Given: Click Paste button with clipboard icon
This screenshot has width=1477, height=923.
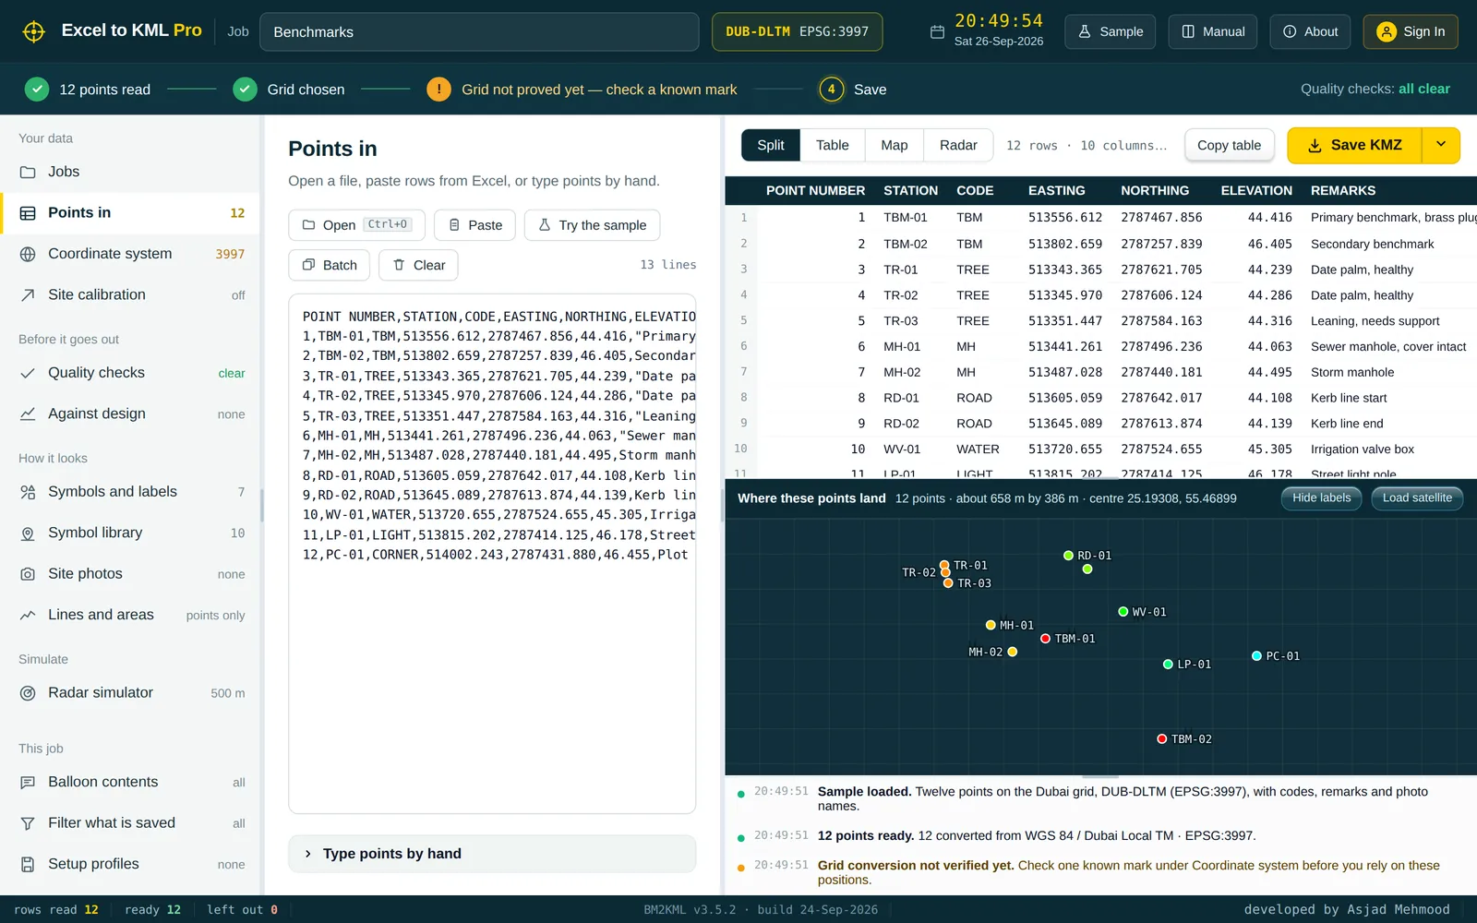Looking at the screenshot, I should (x=474, y=225).
